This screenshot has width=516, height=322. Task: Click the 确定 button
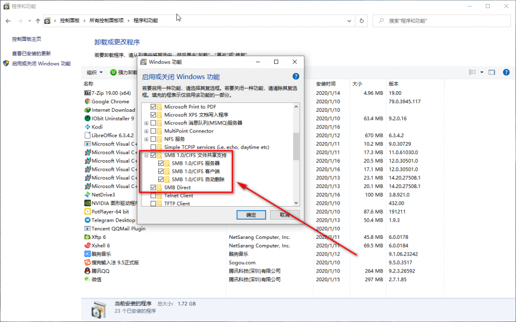click(x=251, y=215)
